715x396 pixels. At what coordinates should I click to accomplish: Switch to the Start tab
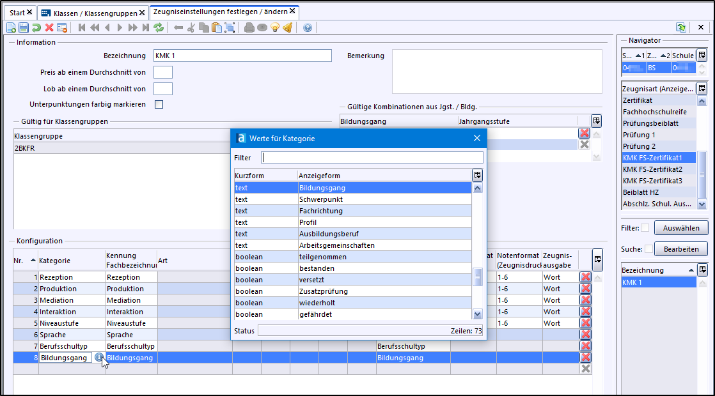point(17,12)
